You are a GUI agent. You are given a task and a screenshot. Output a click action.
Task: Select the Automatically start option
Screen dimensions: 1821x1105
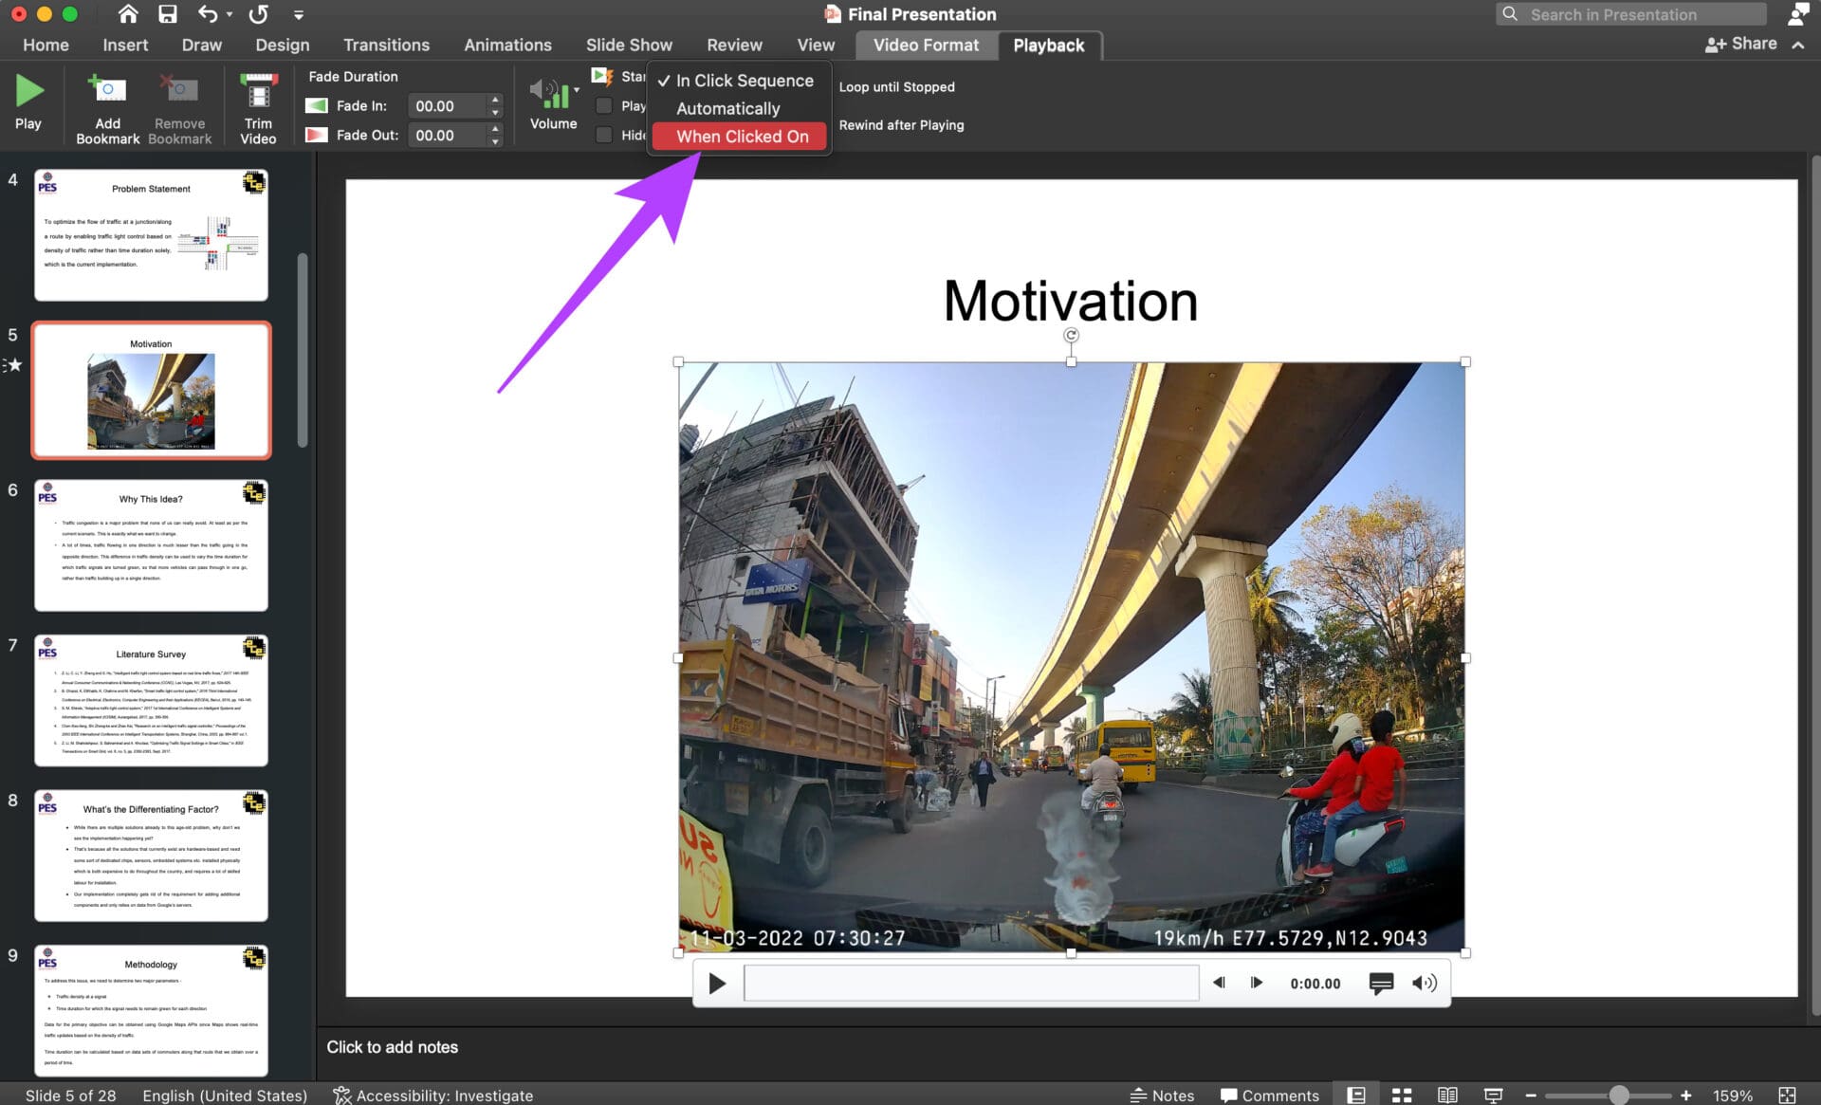(x=728, y=108)
